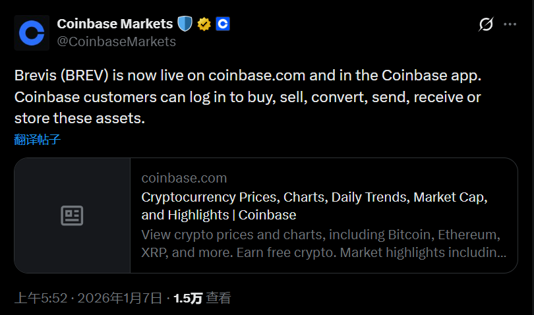Open the three-dot more options menu
Viewport: 534px width, 315px height.
pos(510,25)
